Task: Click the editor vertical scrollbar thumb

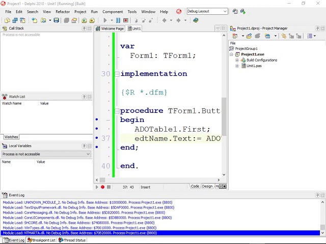Action: pos(224,116)
